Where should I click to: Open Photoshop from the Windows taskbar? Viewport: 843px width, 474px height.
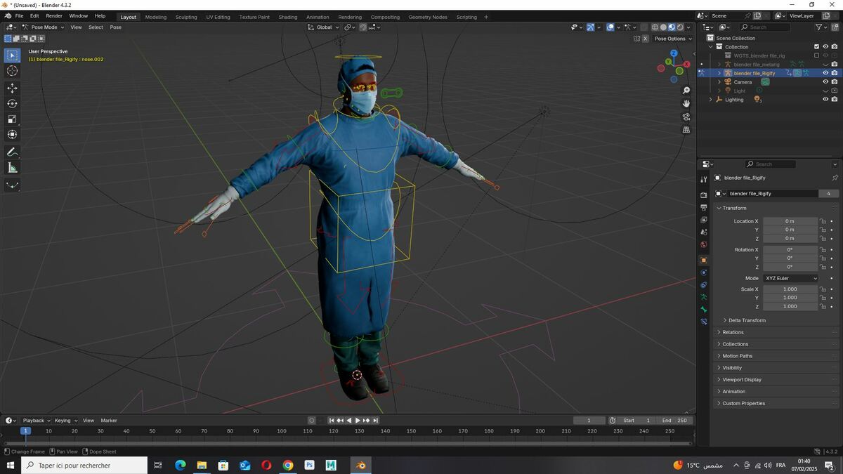coord(309,466)
